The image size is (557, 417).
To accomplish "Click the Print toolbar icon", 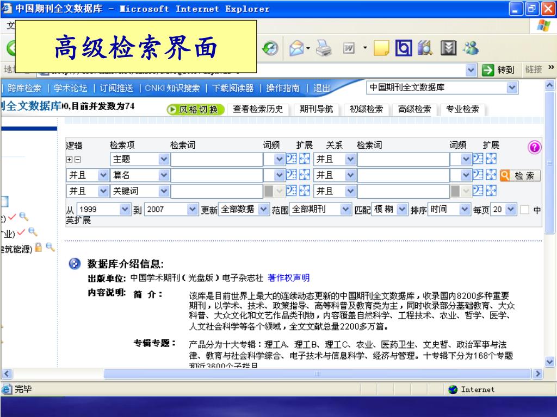I will (x=324, y=48).
